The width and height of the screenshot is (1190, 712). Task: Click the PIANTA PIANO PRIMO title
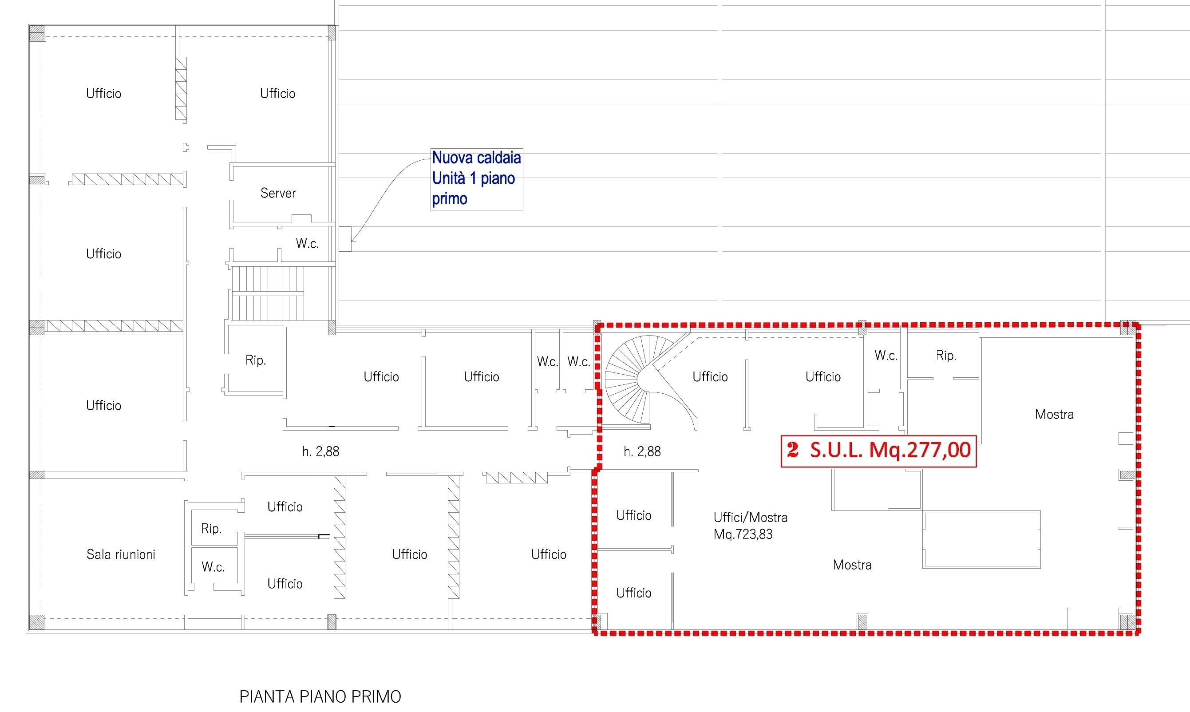coord(320,696)
